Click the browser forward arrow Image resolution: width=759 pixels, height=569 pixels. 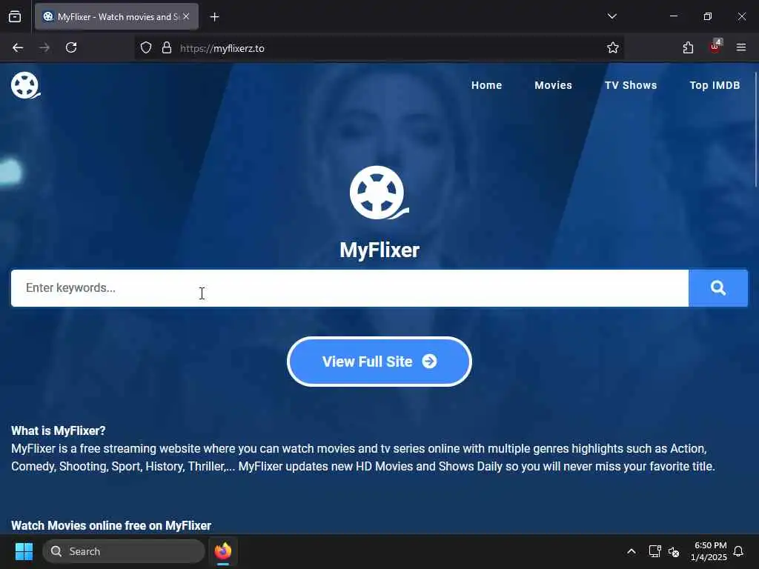click(x=44, y=47)
